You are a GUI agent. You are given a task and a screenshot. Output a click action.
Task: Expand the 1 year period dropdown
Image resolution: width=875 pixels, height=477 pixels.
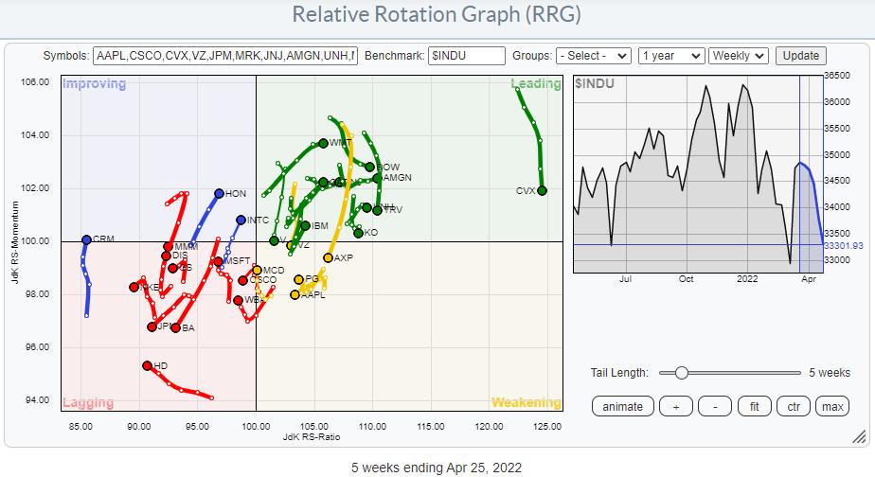[670, 56]
